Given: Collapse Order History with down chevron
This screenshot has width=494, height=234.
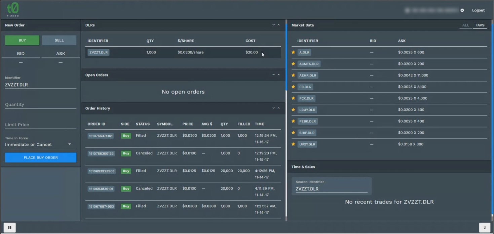Looking at the screenshot, I should 273,108.
